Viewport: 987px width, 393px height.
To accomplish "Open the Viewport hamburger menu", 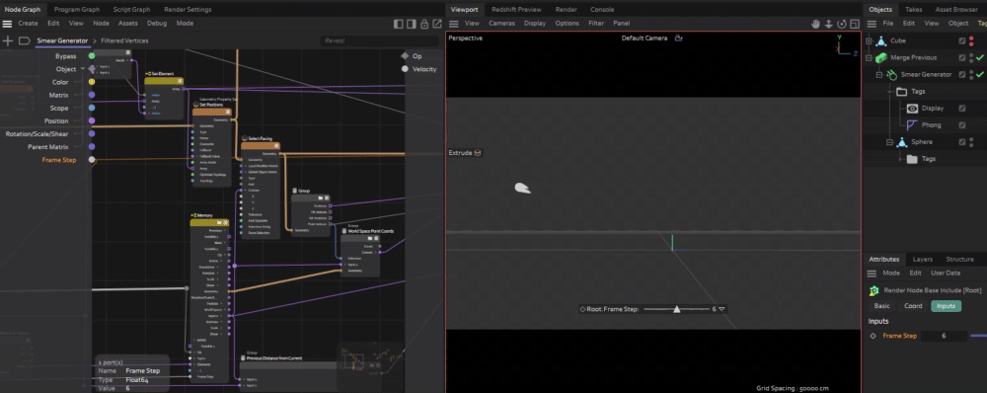I will tap(453, 24).
